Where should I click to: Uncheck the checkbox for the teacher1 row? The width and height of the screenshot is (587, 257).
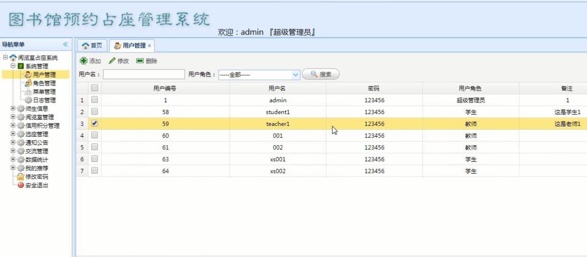(94, 124)
